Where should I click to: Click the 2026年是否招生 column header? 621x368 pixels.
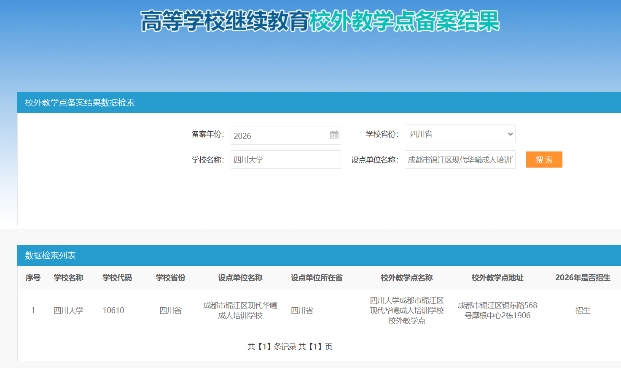coord(583,278)
